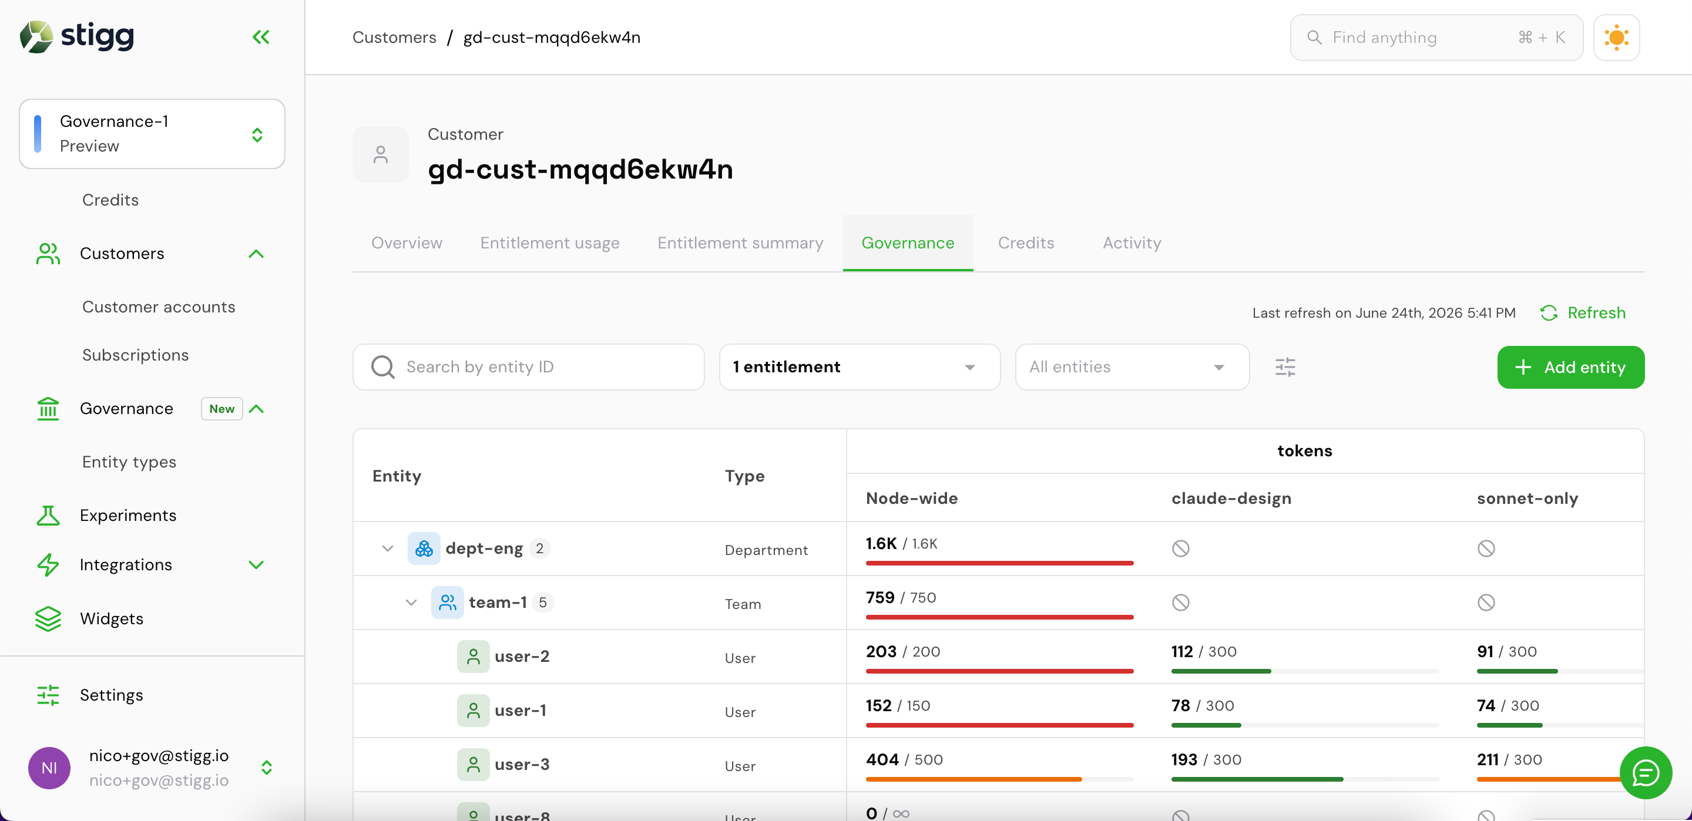Screen dimensions: 1692x821
Task: Click user-2 claude-design usage bar
Action: pyautogui.click(x=1304, y=671)
